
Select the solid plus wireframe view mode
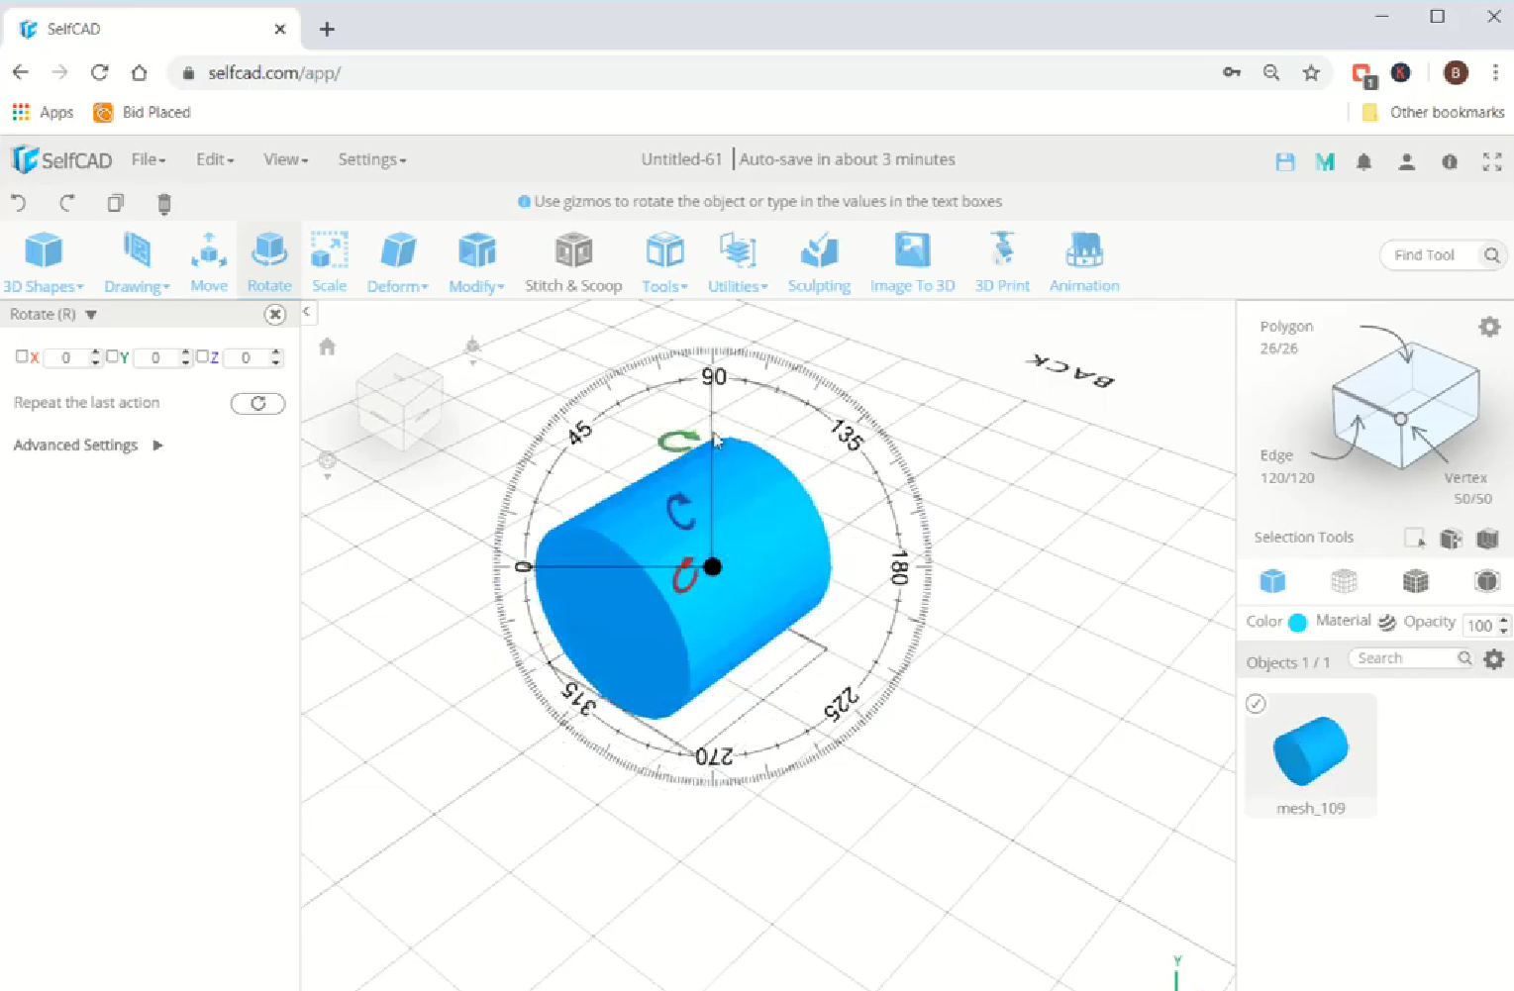pyautogui.click(x=1416, y=581)
